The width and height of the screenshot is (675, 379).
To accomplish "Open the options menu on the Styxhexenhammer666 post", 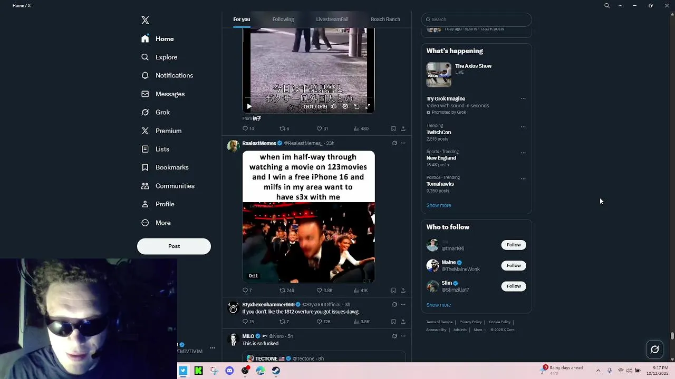I will (403, 304).
